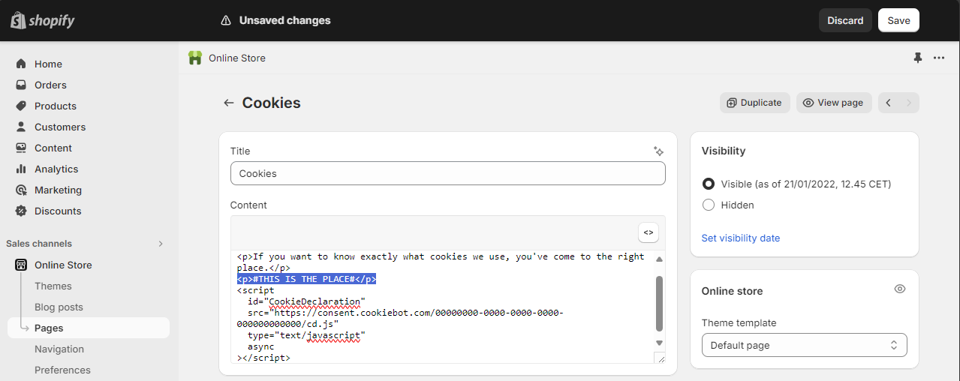The height and width of the screenshot is (381, 960).
Task: Click the eye icon in Online store card
Action: pyautogui.click(x=900, y=289)
